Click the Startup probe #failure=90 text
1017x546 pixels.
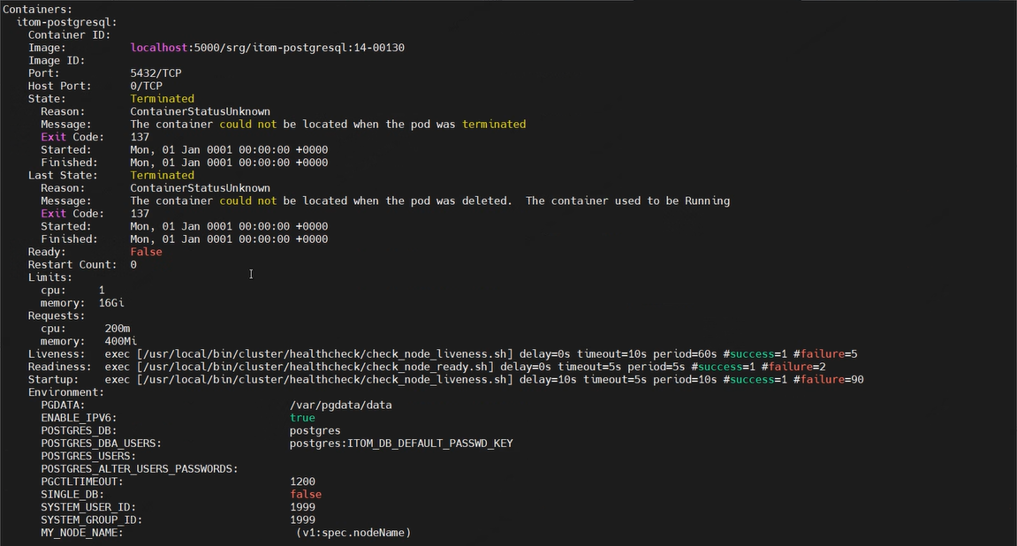(x=828, y=379)
